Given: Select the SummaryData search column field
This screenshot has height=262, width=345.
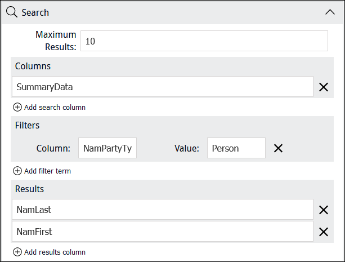Looking at the screenshot, I should (163, 87).
